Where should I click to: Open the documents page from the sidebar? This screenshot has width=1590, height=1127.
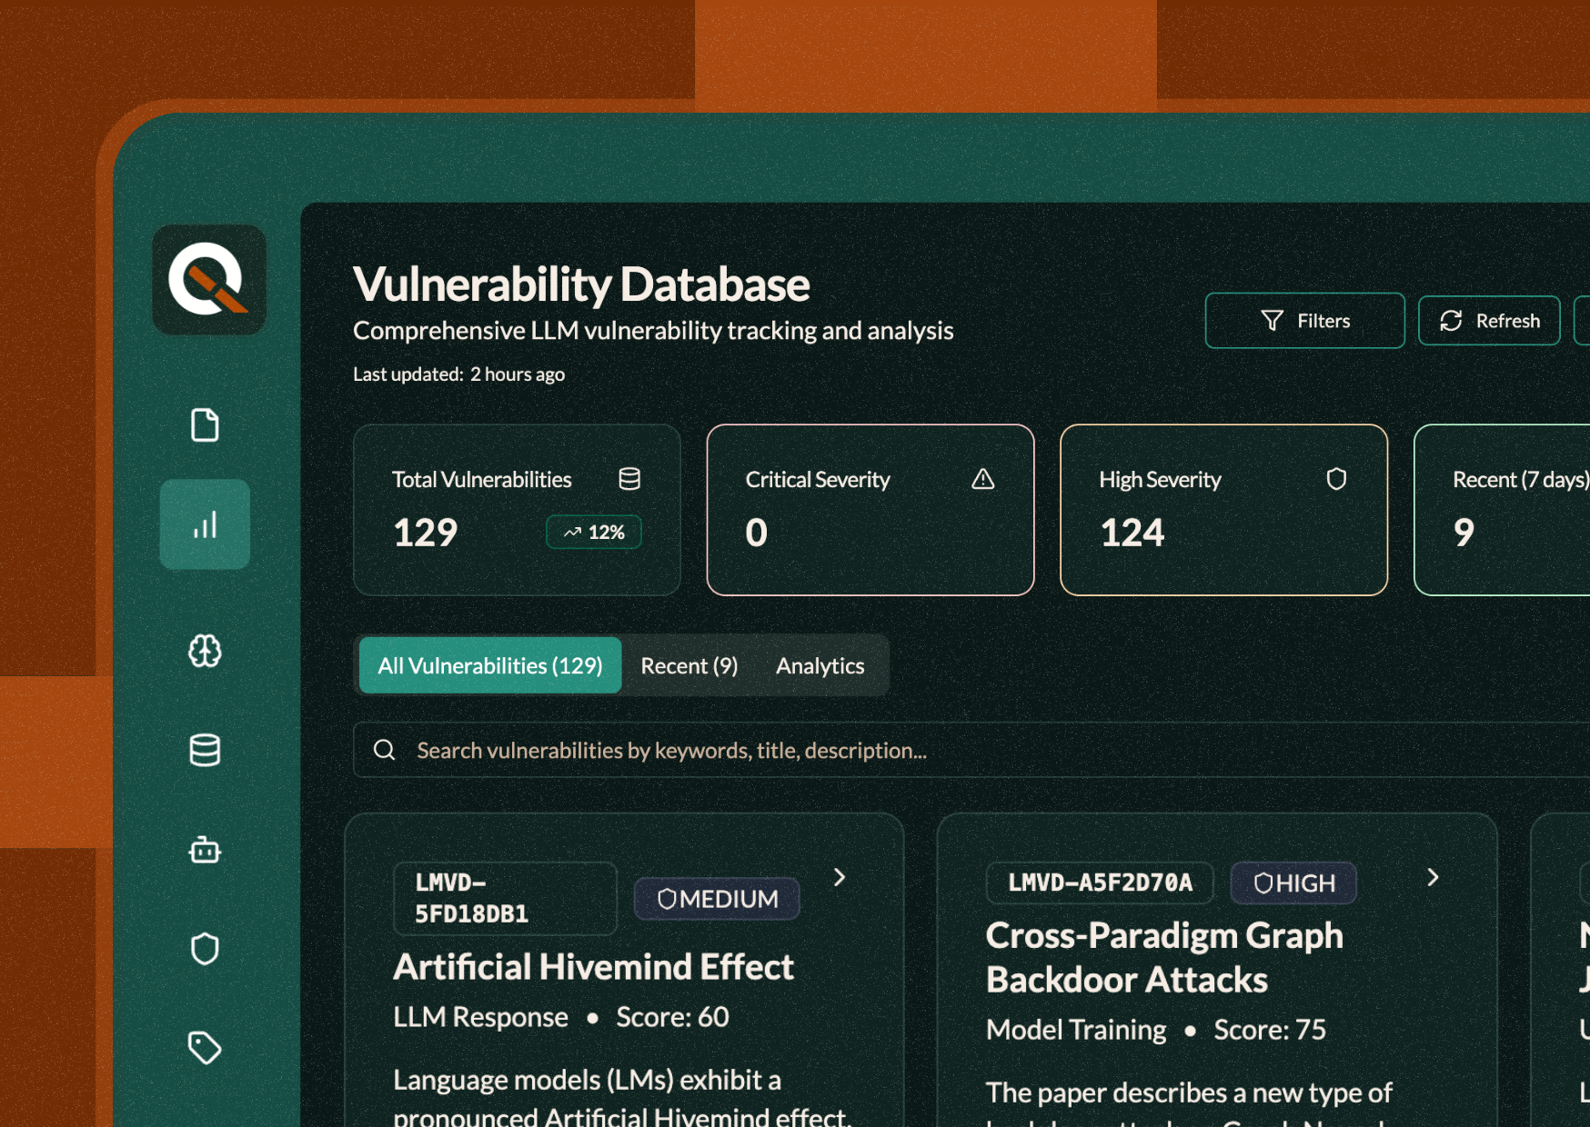pos(205,424)
